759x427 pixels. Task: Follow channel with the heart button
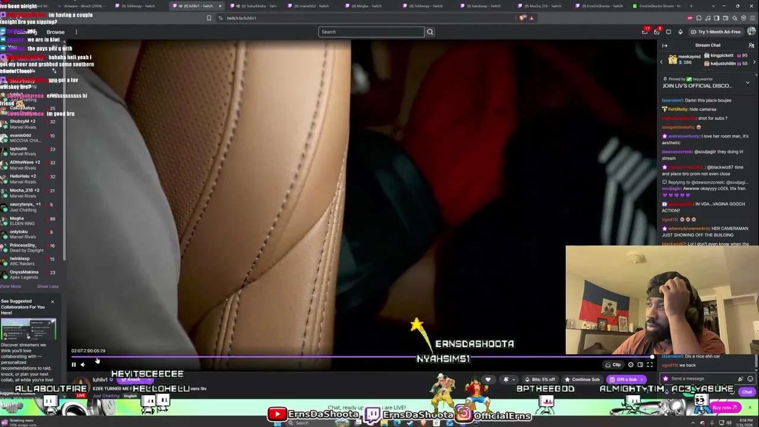click(488, 380)
